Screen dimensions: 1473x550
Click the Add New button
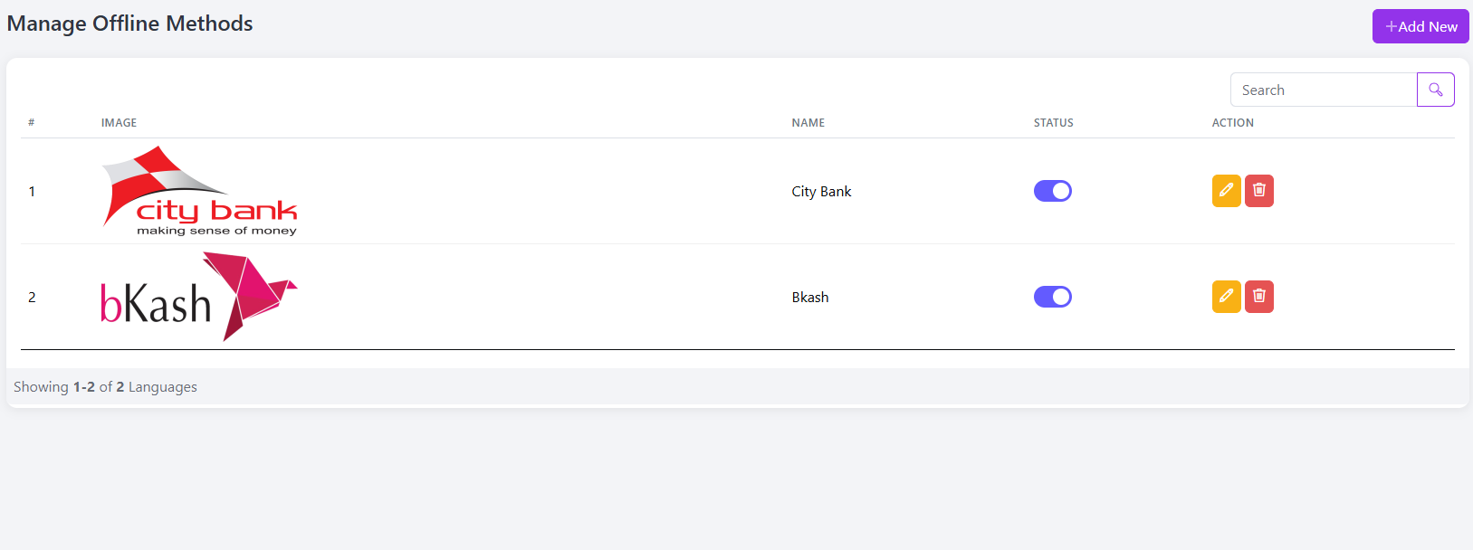click(1420, 26)
